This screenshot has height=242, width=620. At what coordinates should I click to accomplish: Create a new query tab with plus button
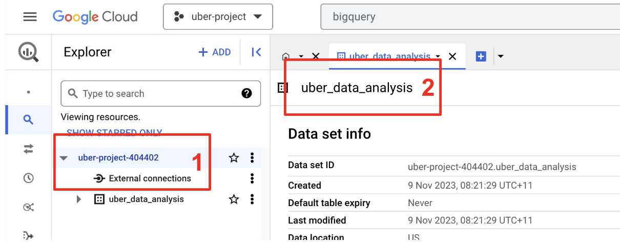coord(481,56)
